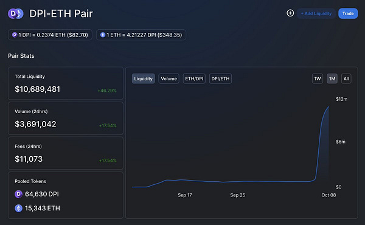
Task: Click the blue Trade button
Action: coord(348,13)
